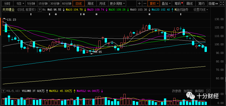Click the plus zoom-in icon
The width and height of the screenshot is (226, 106).
pyautogui.click(x=139, y=4)
